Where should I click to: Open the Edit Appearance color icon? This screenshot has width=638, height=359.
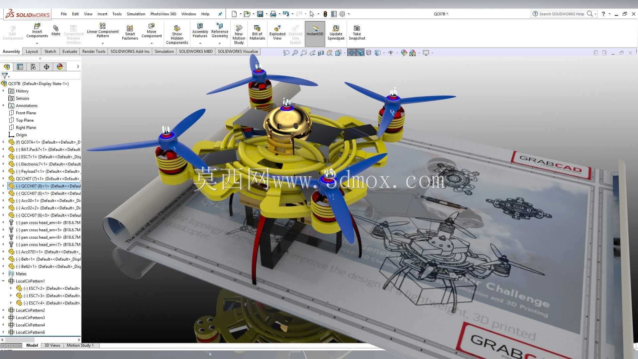coord(404,53)
